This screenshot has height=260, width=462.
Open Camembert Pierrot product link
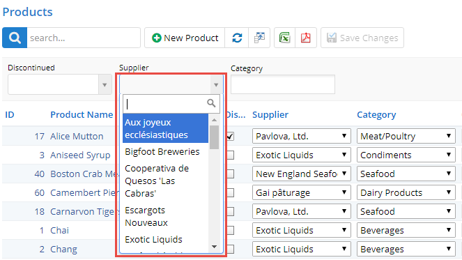pyautogui.click(x=84, y=193)
